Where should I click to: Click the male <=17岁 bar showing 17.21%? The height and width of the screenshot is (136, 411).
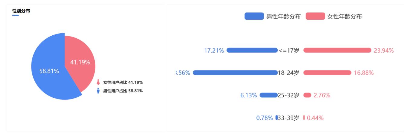[252, 50]
